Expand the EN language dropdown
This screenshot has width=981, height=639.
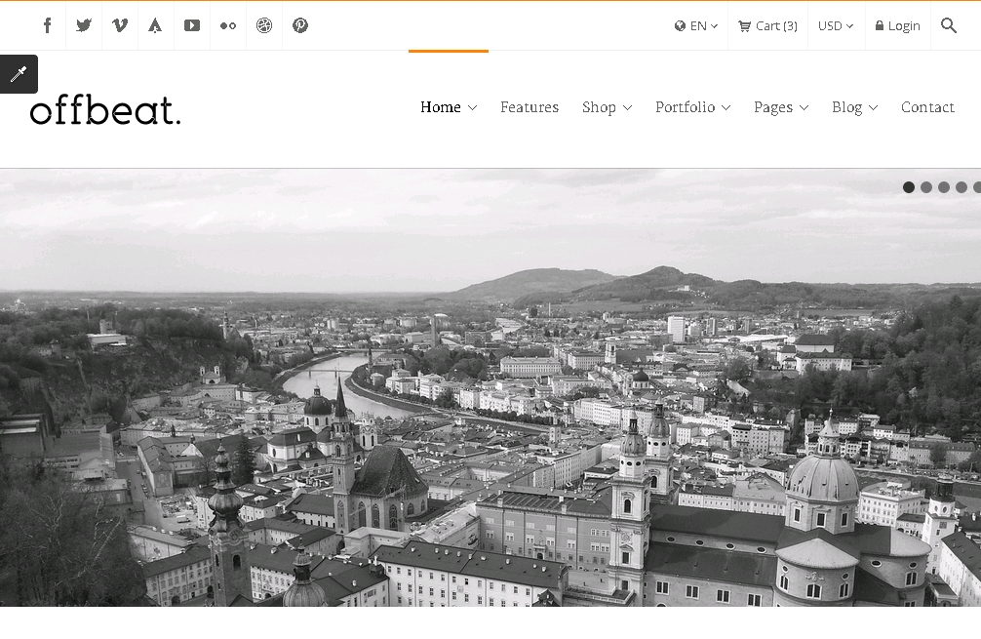pyautogui.click(x=696, y=26)
